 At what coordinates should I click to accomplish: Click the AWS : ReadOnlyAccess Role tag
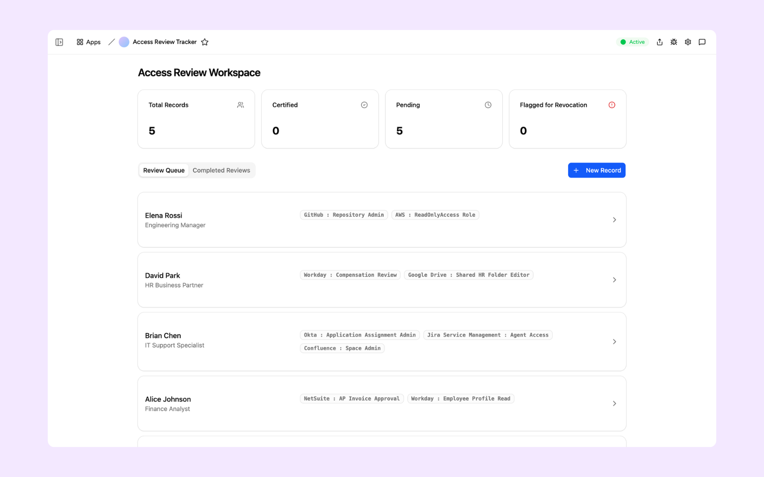point(435,215)
